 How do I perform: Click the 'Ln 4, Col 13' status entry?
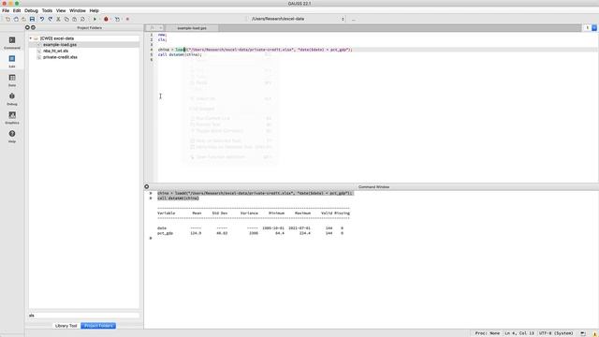[519, 333]
